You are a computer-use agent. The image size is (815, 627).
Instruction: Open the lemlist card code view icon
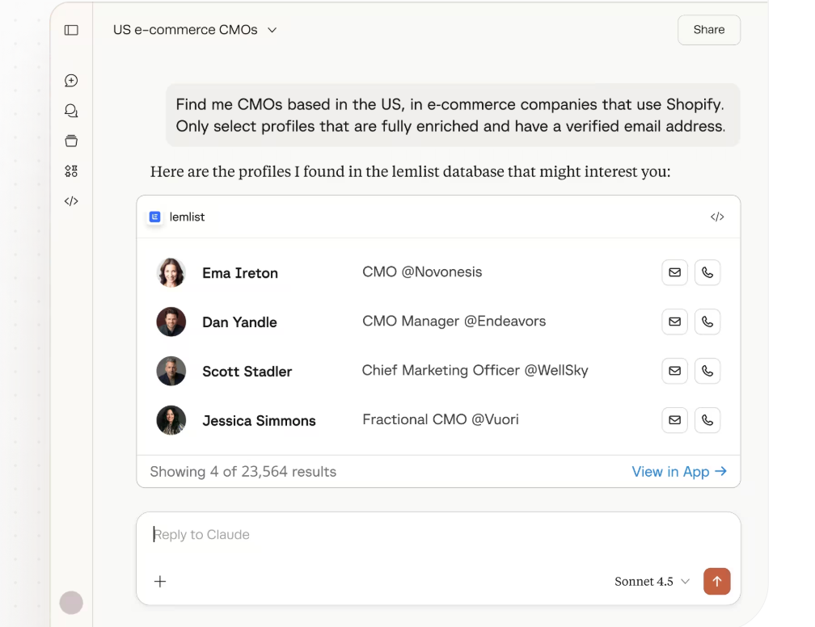pos(717,217)
